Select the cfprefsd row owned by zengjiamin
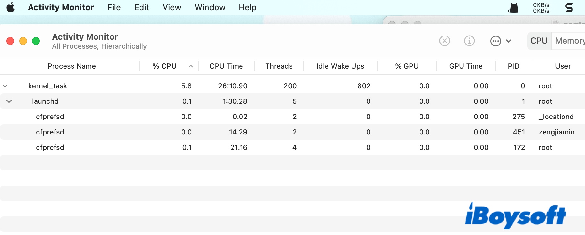 pyautogui.click(x=50, y=132)
